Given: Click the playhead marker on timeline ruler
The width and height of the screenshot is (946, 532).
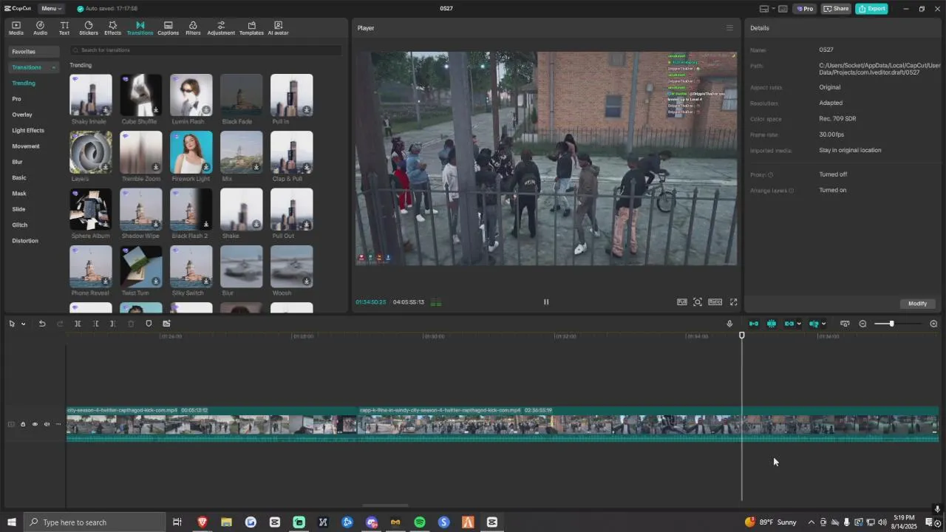Looking at the screenshot, I should 742,335.
